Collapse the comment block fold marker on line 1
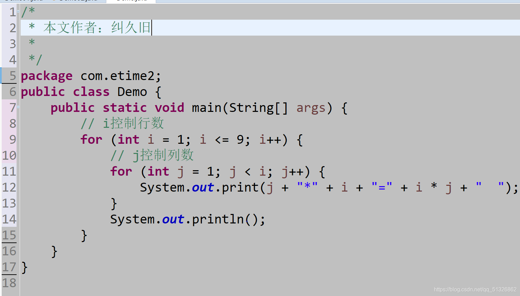The width and height of the screenshot is (520, 296). tap(18, 12)
